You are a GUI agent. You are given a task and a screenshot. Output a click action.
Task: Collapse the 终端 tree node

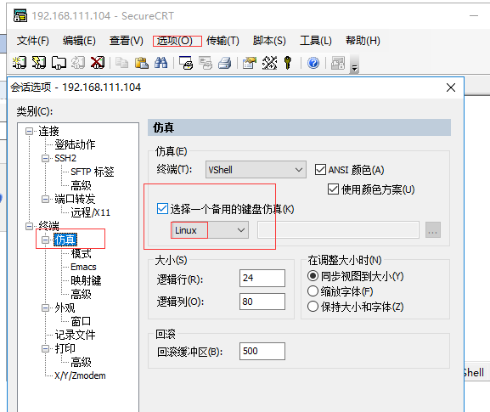tap(29, 226)
